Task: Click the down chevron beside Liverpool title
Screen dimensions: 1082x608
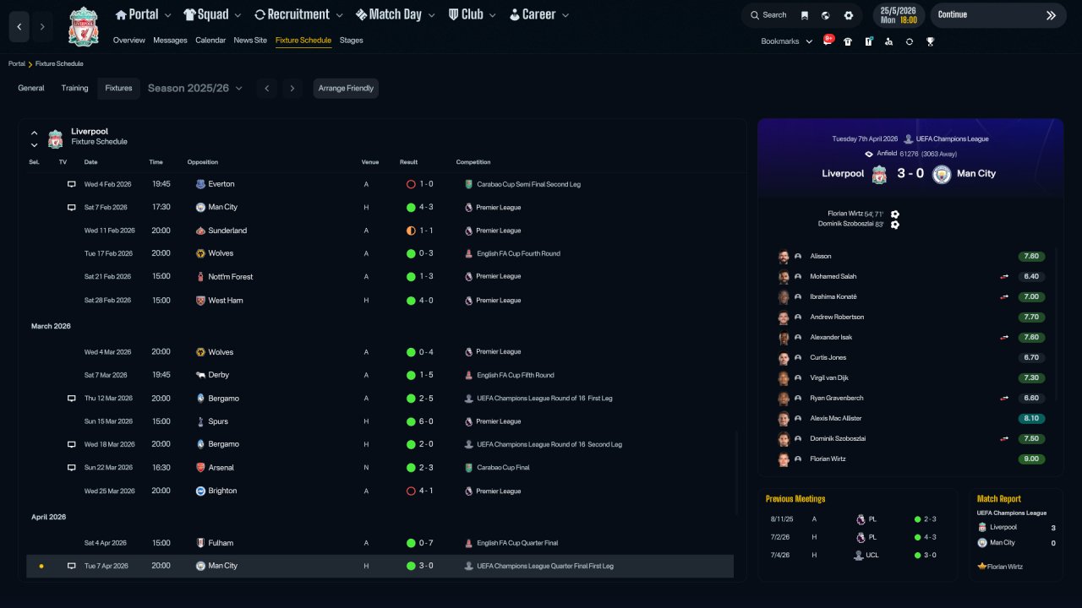Action: tap(35, 145)
